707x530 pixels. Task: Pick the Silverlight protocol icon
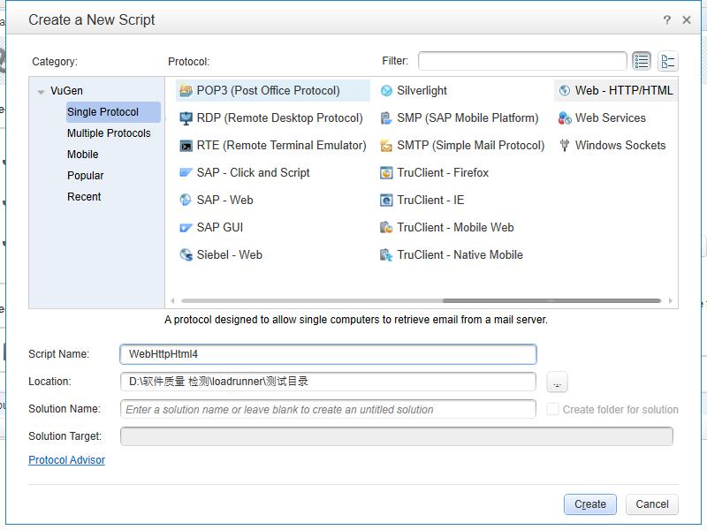click(x=386, y=91)
